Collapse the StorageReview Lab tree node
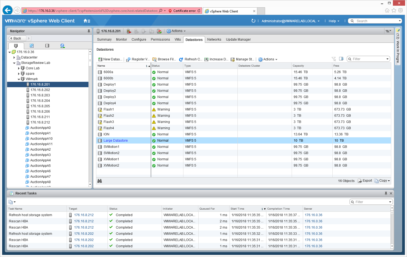 click(x=14, y=63)
